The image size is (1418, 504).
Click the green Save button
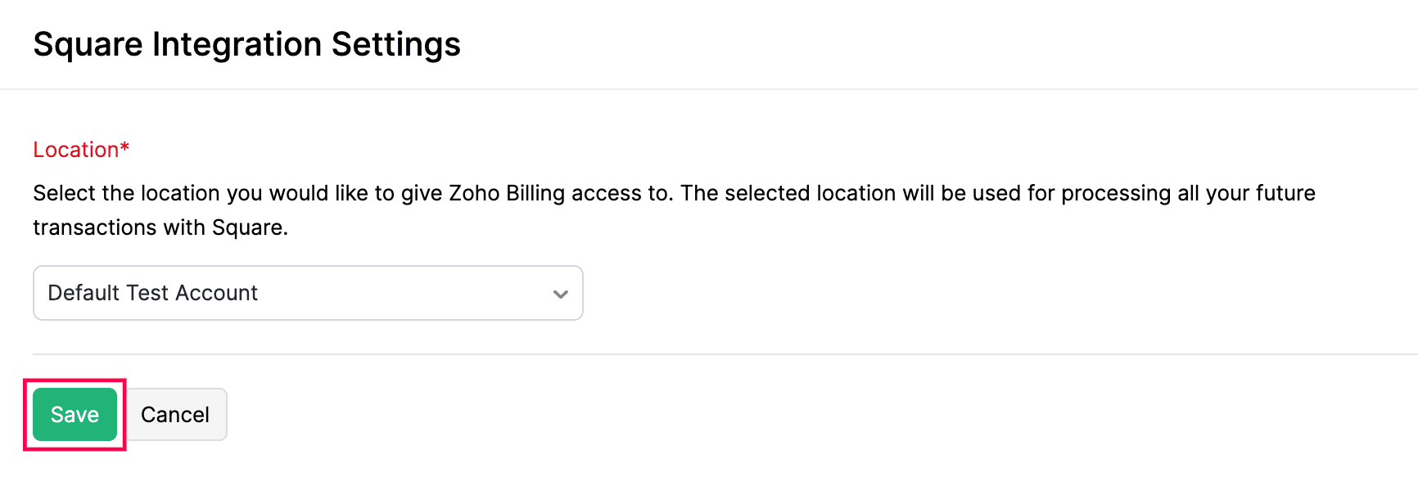75,415
